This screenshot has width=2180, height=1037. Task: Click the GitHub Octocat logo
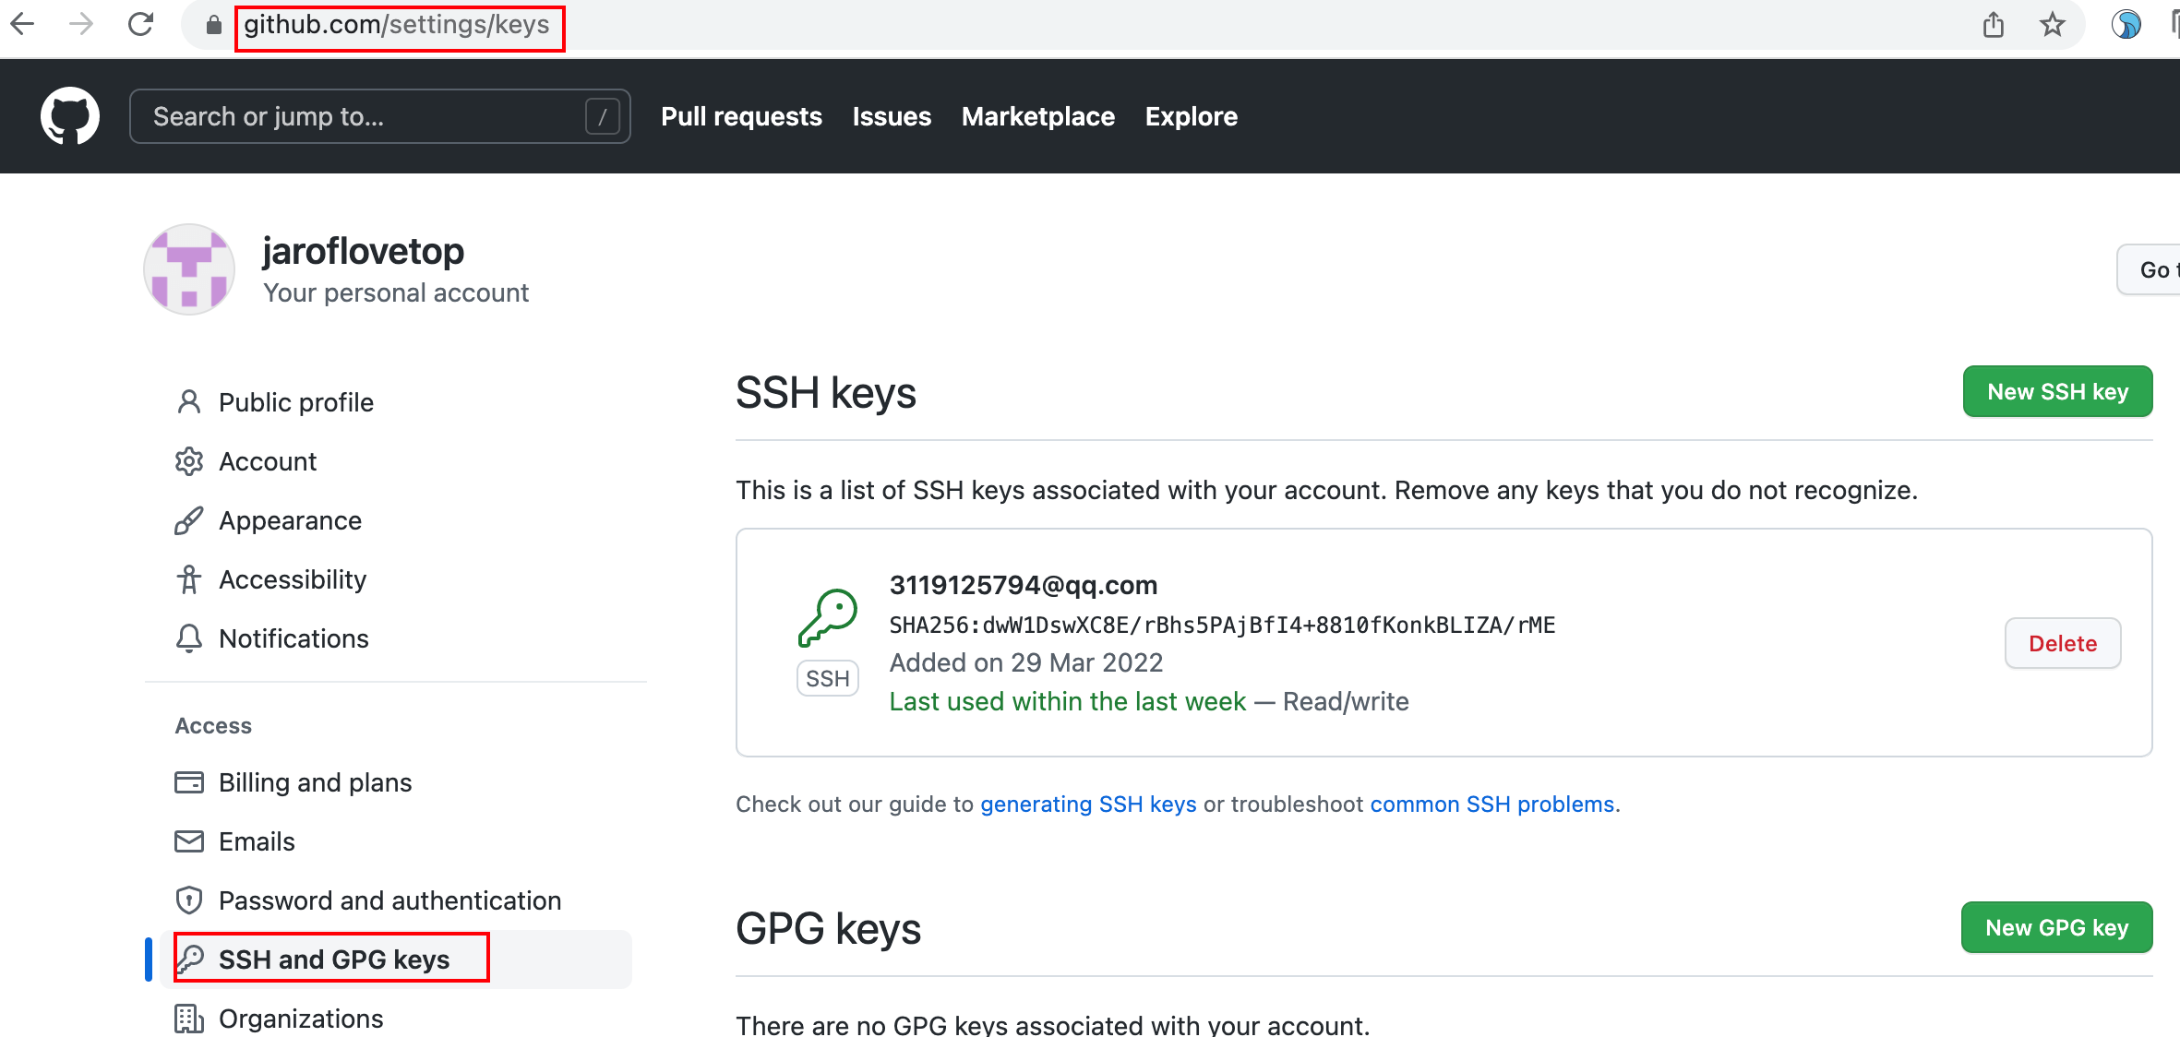coord(70,116)
